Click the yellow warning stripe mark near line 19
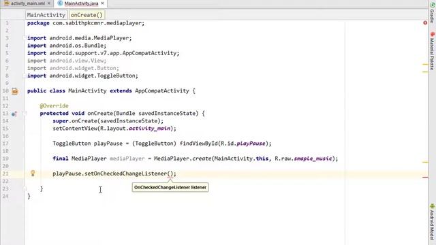This screenshot has height=245, width=436. coord(425,162)
